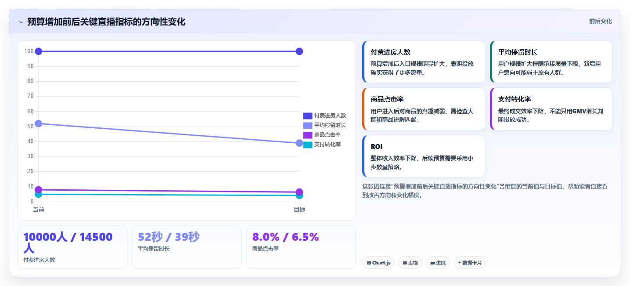Select the 平均停留时长 point at 当前 (52)
630x286 pixels.
39,123
